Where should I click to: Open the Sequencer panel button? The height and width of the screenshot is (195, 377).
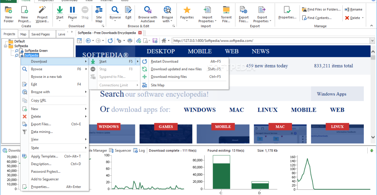coord(120,151)
